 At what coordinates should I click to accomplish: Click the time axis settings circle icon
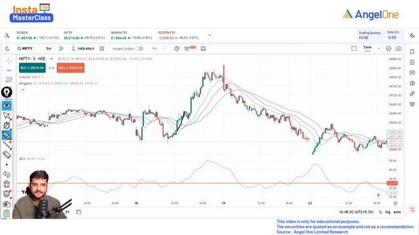point(395,203)
